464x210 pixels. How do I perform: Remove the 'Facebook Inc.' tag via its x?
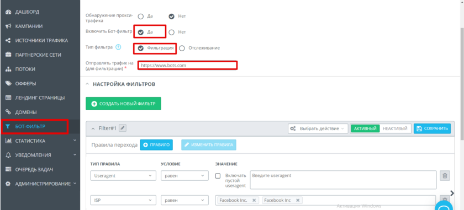[254, 200]
